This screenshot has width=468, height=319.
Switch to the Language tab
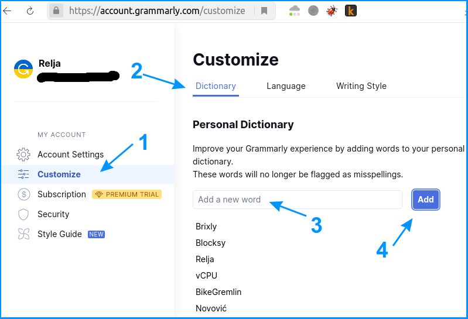(286, 86)
